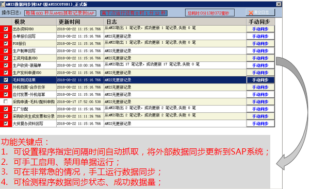Screen dimensions: 310x189
Task: Toggle the 生产收货-装箱单 checkbox
Action: [6, 65]
